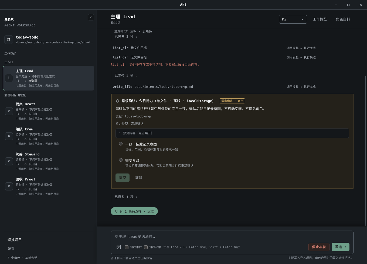Expand the 已思考 2 秒 thought block
The image size is (367, 264).
pyautogui.click(x=126, y=37)
